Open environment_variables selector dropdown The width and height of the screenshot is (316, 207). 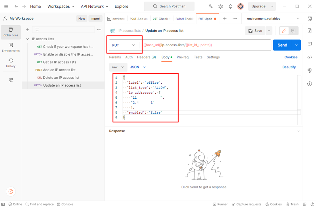click(273, 19)
